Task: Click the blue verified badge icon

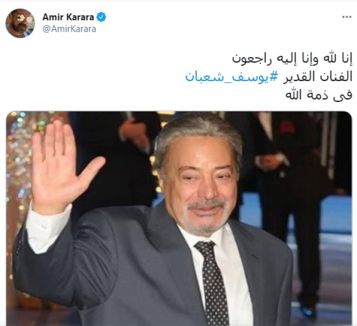Action: [x=101, y=17]
